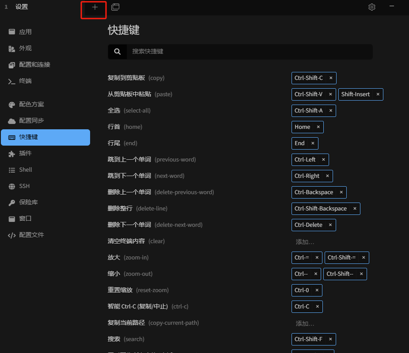This screenshot has height=353, width=409.
Task: Open 配置同步 config sync section
Action: click(x=31, y=120)
